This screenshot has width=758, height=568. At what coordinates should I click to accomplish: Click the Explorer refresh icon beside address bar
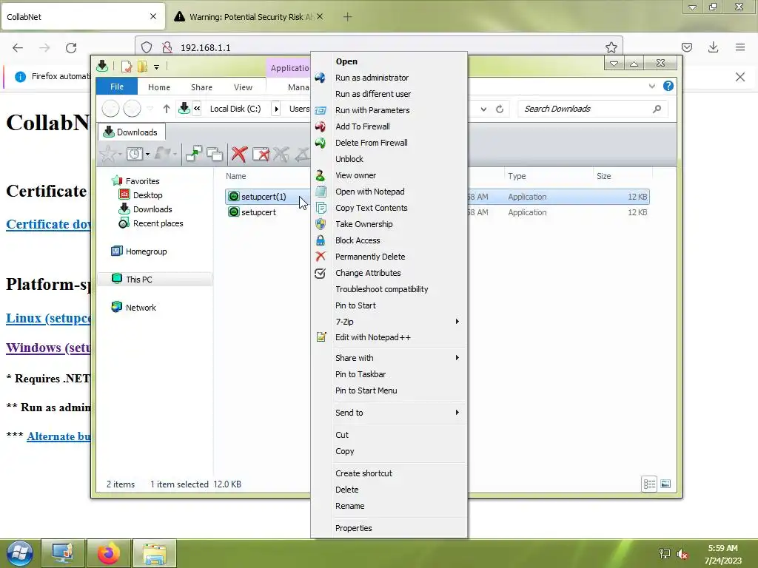click(x=500, y=109)
